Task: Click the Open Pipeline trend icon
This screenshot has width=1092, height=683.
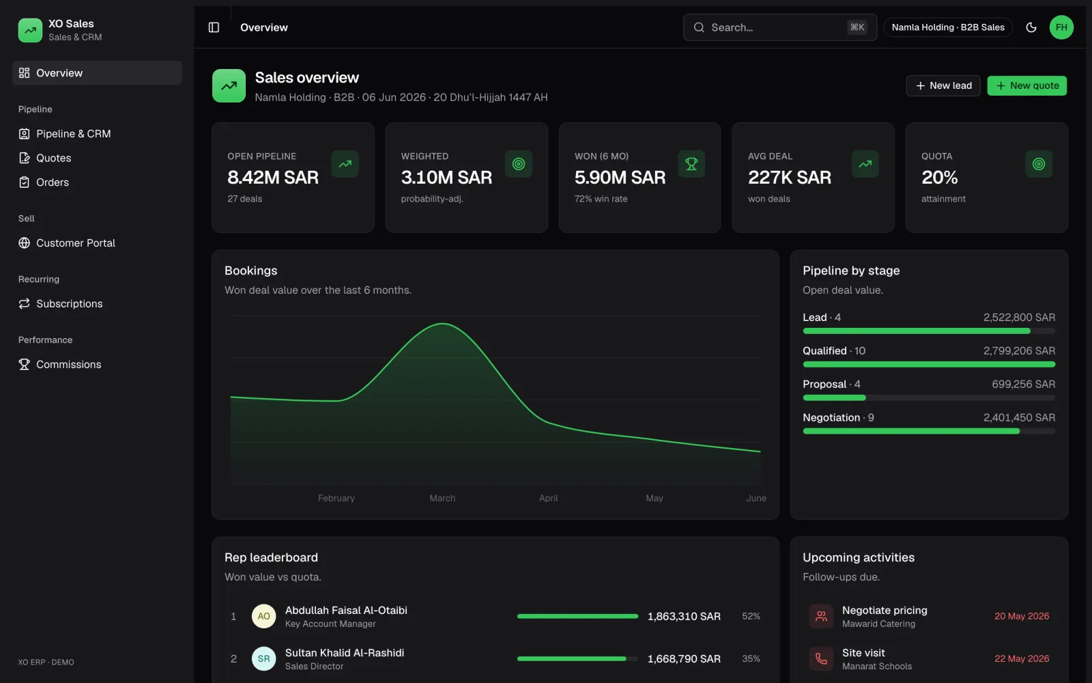Action: pyautogui.click(x=345, y=164)
